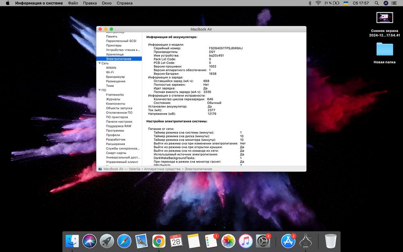Open Reminders from the Dock
This screenshot has width=403, height=252.
point(211,241)
